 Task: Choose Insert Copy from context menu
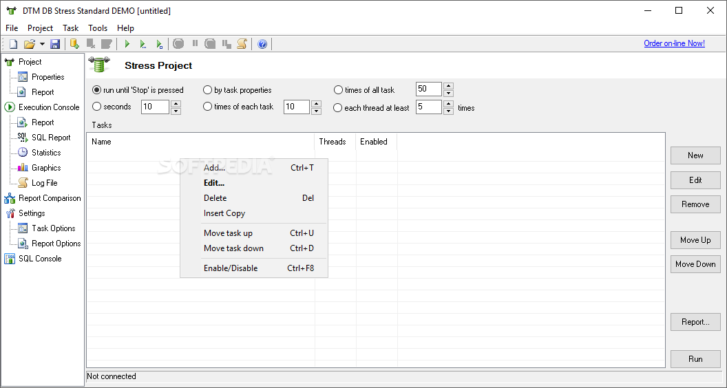pos(254,213)
